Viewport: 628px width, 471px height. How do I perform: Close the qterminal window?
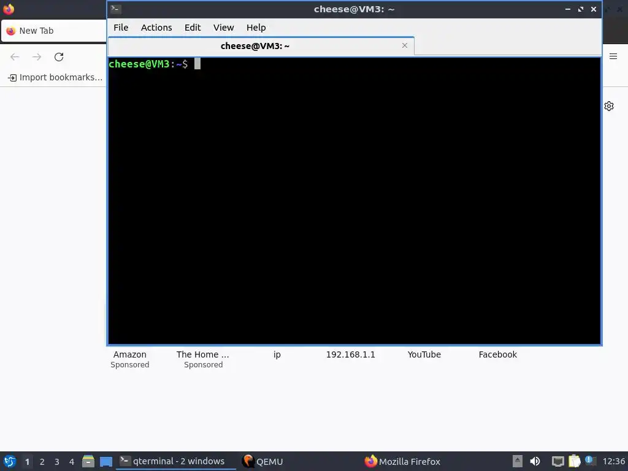click(594, 9)
